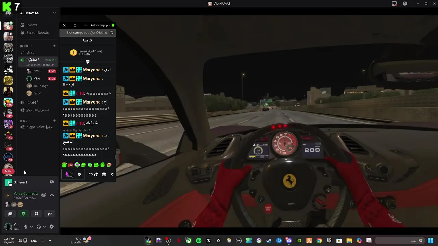
Task: Stop streaming Screen 1
Action: tap(52, 182)
